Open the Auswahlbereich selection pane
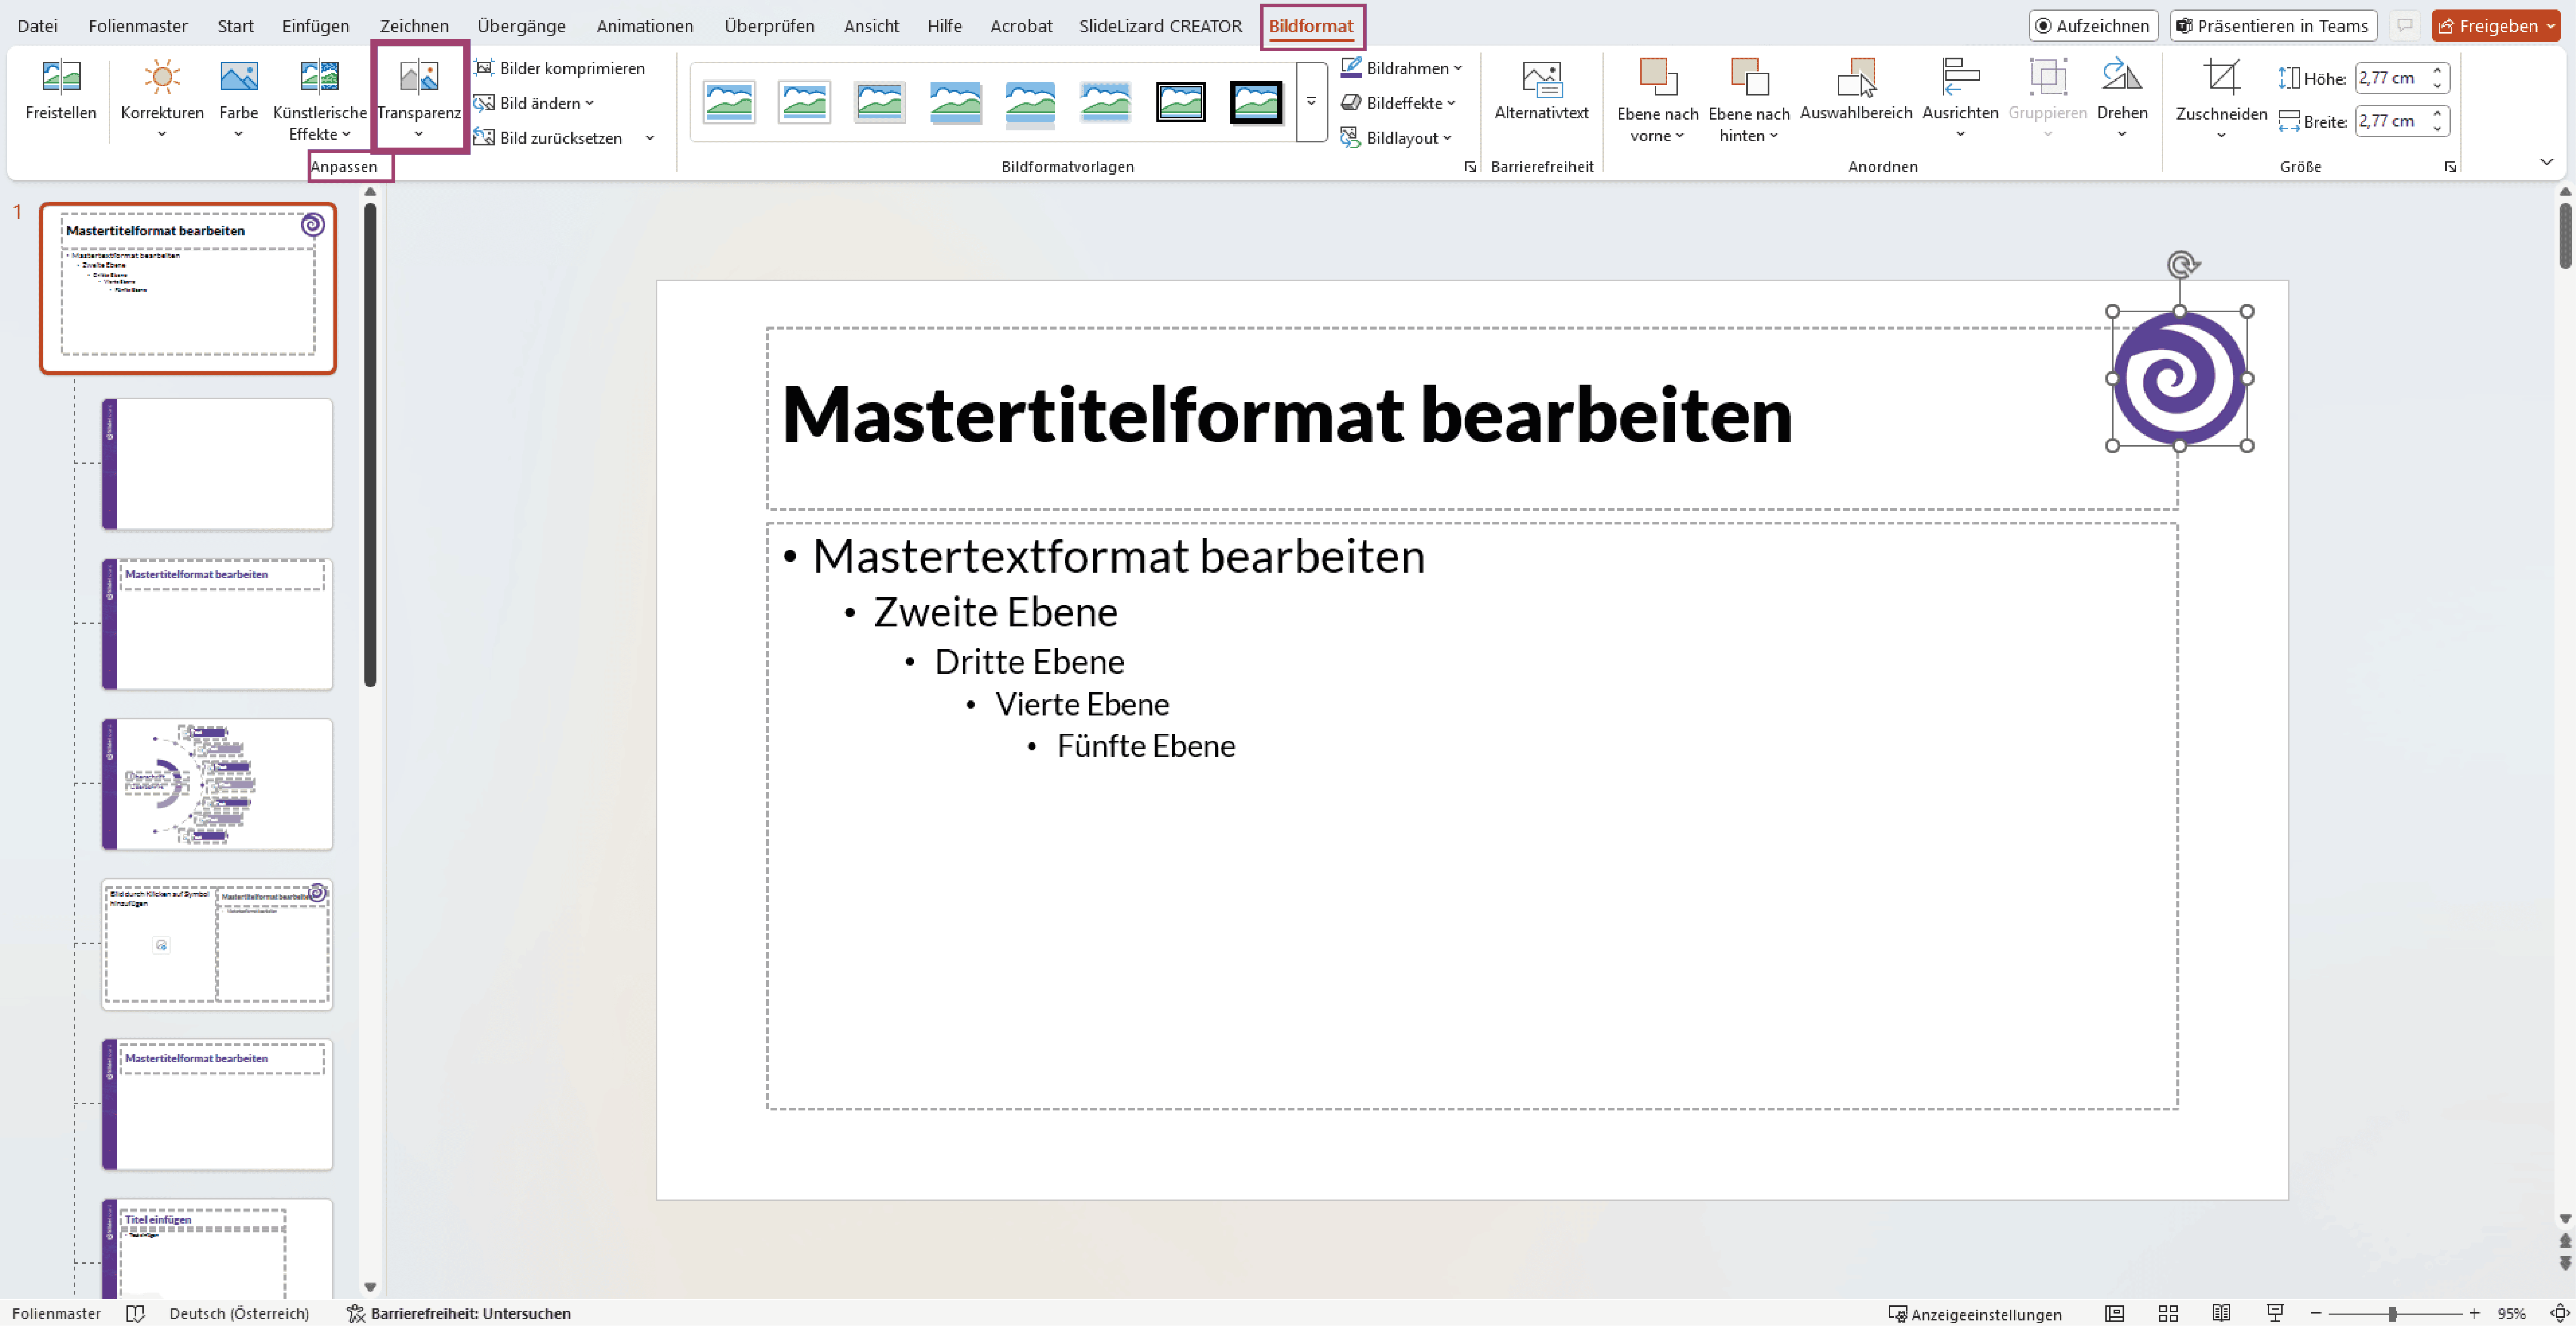Image resolution: width=2576 pixels, height=1326 pixels. [1856, 90]
